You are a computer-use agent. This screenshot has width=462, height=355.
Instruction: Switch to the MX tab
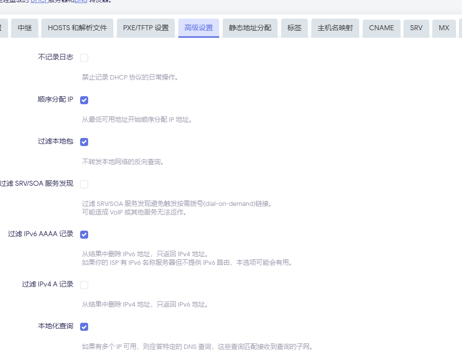(444, 28)
